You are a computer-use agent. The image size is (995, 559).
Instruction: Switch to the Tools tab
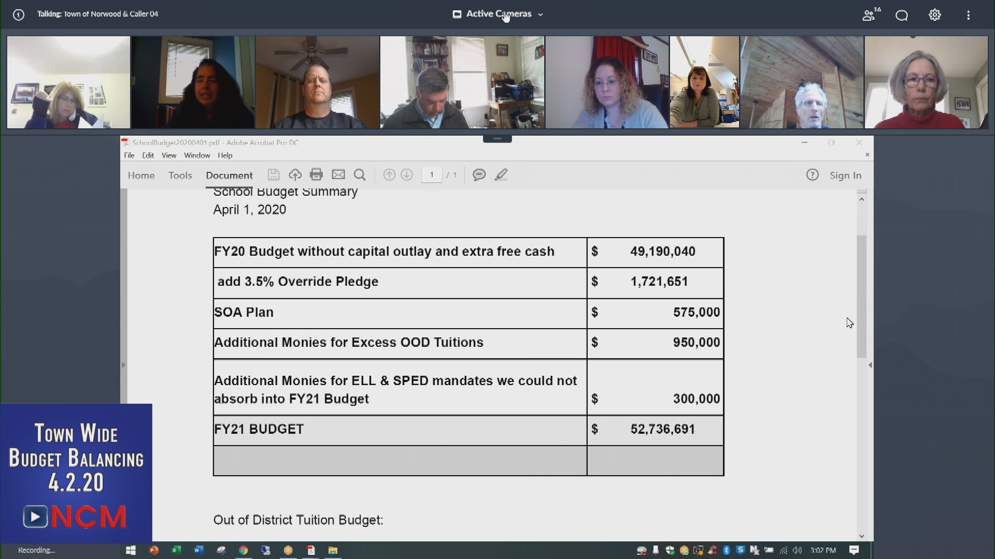click(x=180, y=175)
